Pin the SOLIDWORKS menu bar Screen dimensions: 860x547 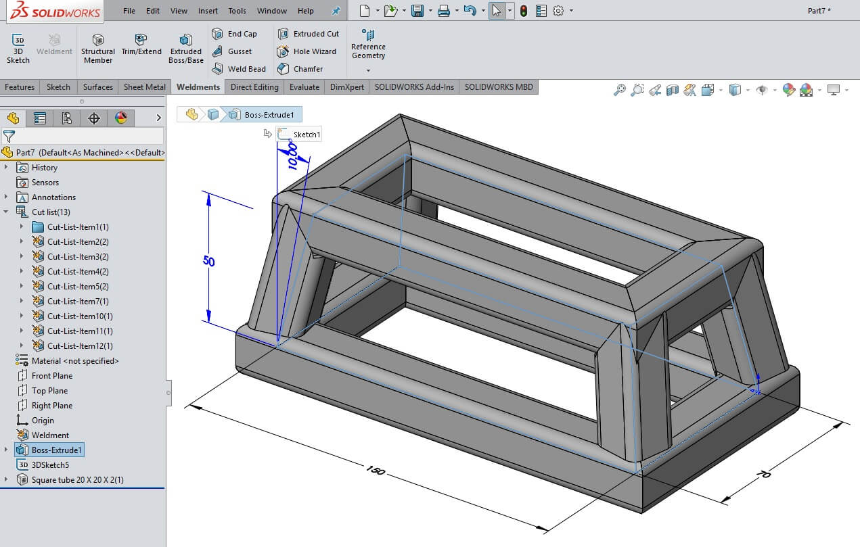(x=336, y=11)
